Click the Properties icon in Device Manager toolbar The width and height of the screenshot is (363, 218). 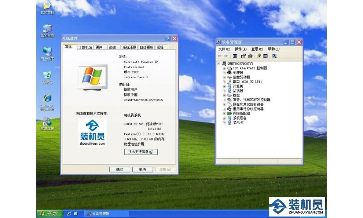[243, 56]
